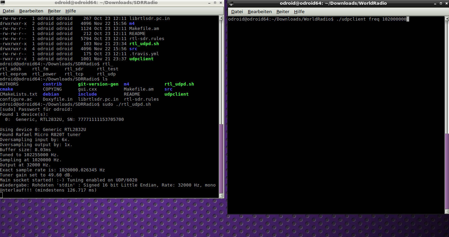Close the SDRRadio terminal window

(x=221, y=3)
